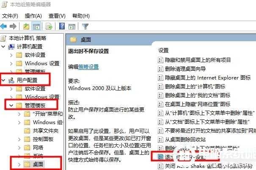Screen dimensions: 256x170
Task: Select the 桌面 folder in tree
Action: coord(38,164)
